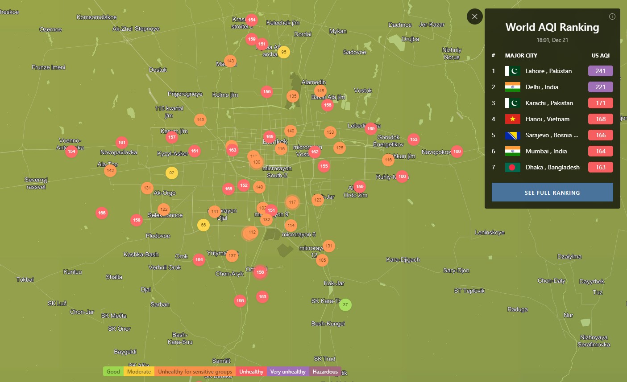Click the Very unhealthy legend segment
The image size is (627, 382).
(x=288, y=372)
